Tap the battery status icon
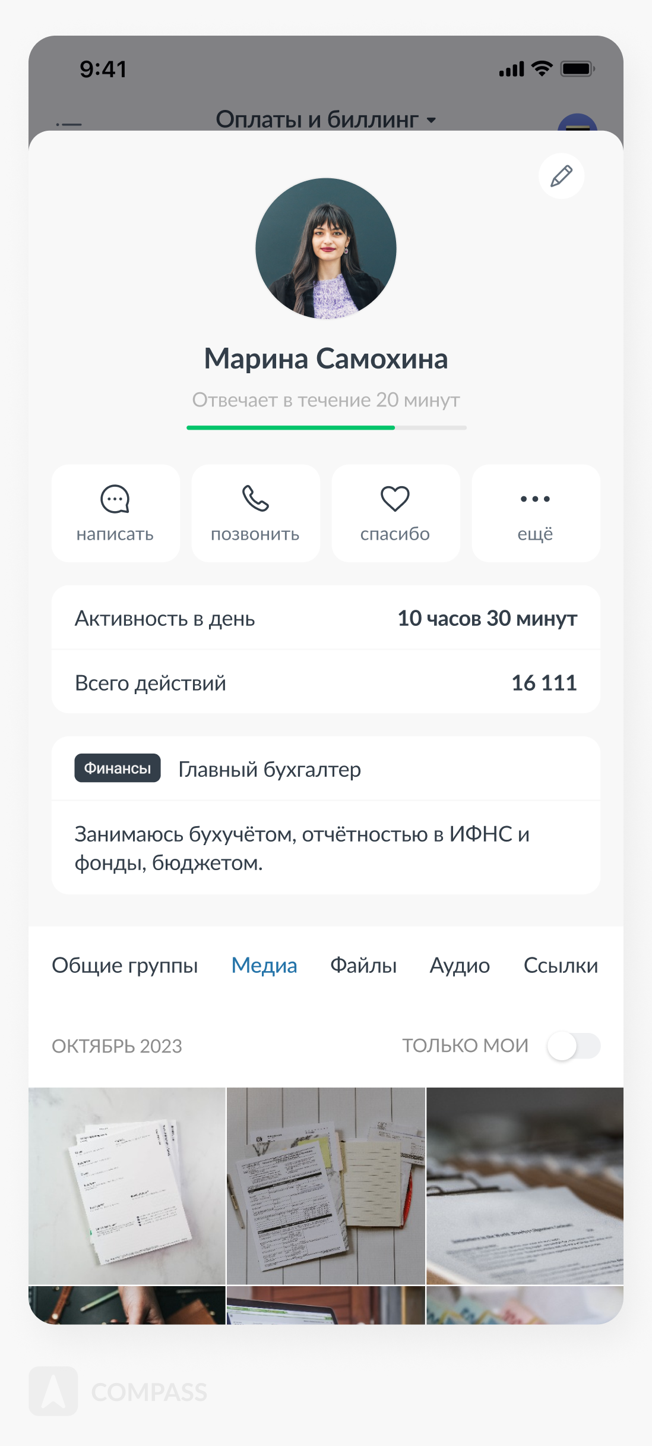This screenshot has width=652, height=1446. pyautogui.click(x=578, y=69)
